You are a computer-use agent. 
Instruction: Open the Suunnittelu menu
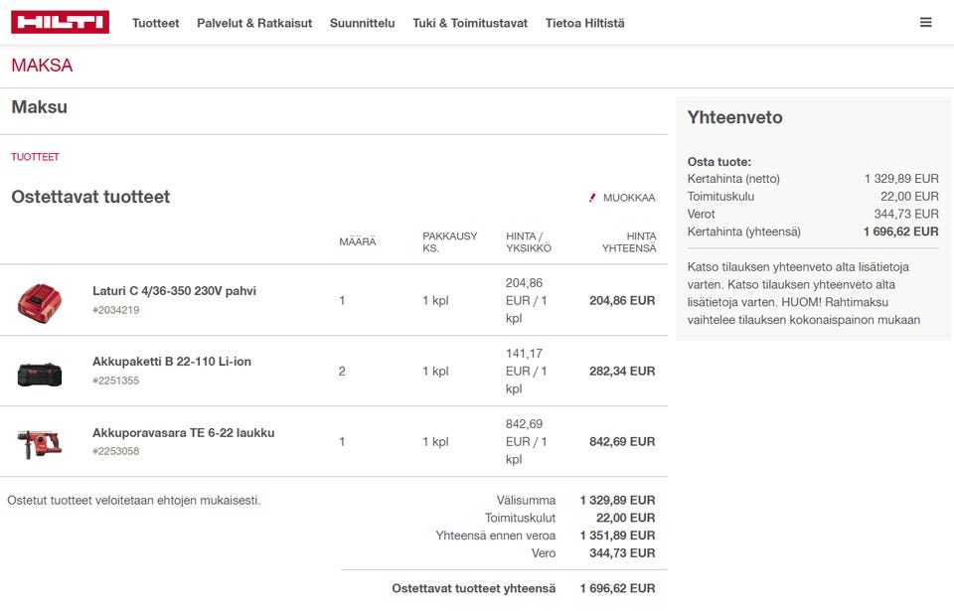coord(362,23)
